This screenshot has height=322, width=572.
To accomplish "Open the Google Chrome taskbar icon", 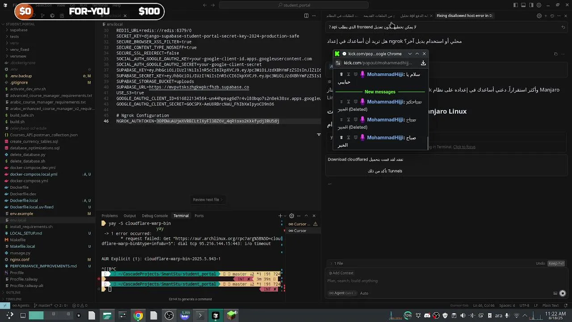I will click(x=138, y=316).
